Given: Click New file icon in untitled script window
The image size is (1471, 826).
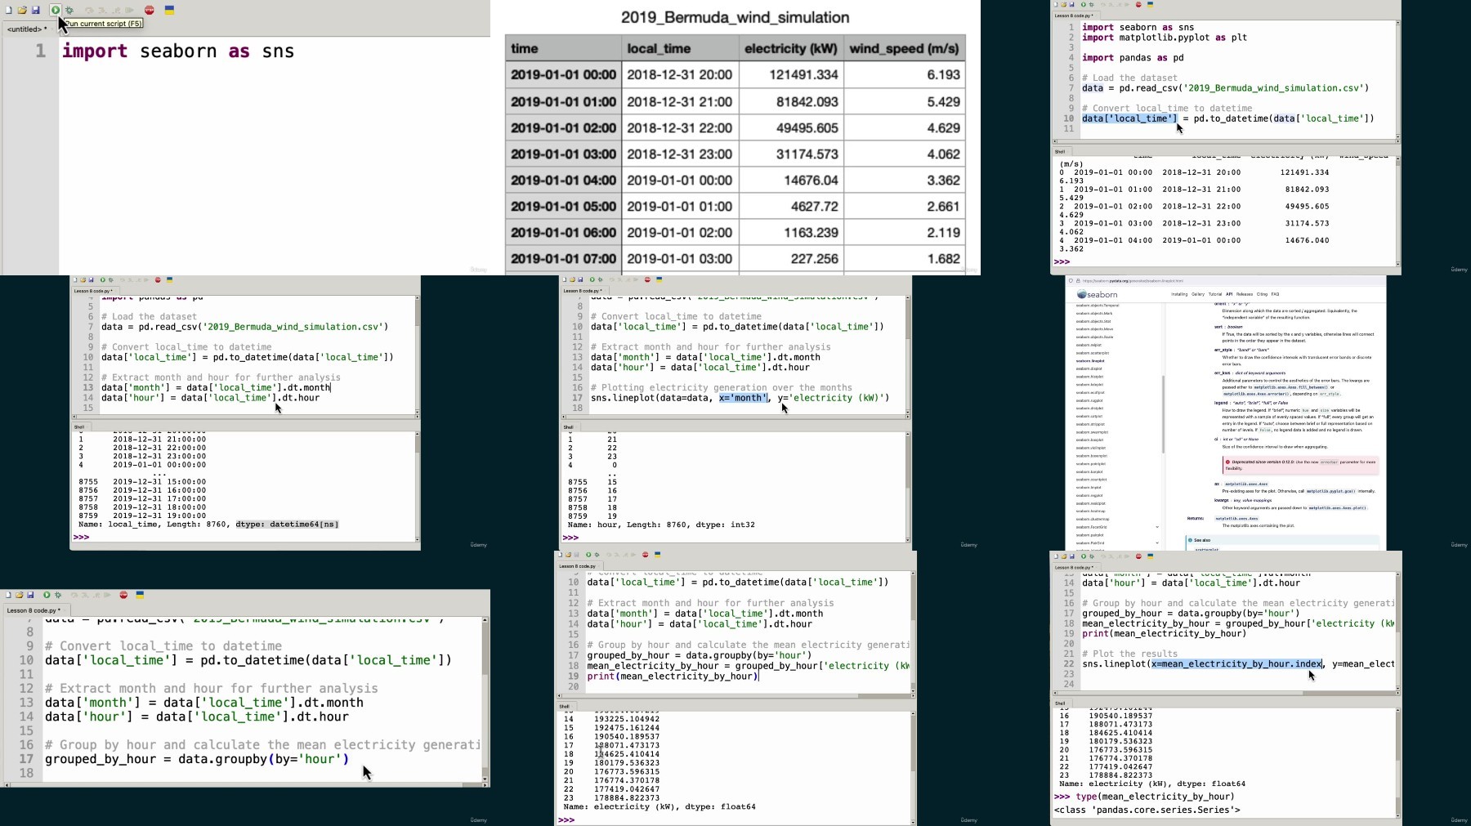Looking at the screenshot, I should coord(8,10).
